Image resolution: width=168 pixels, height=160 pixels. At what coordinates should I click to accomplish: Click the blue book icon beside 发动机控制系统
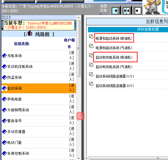point(4,67)
